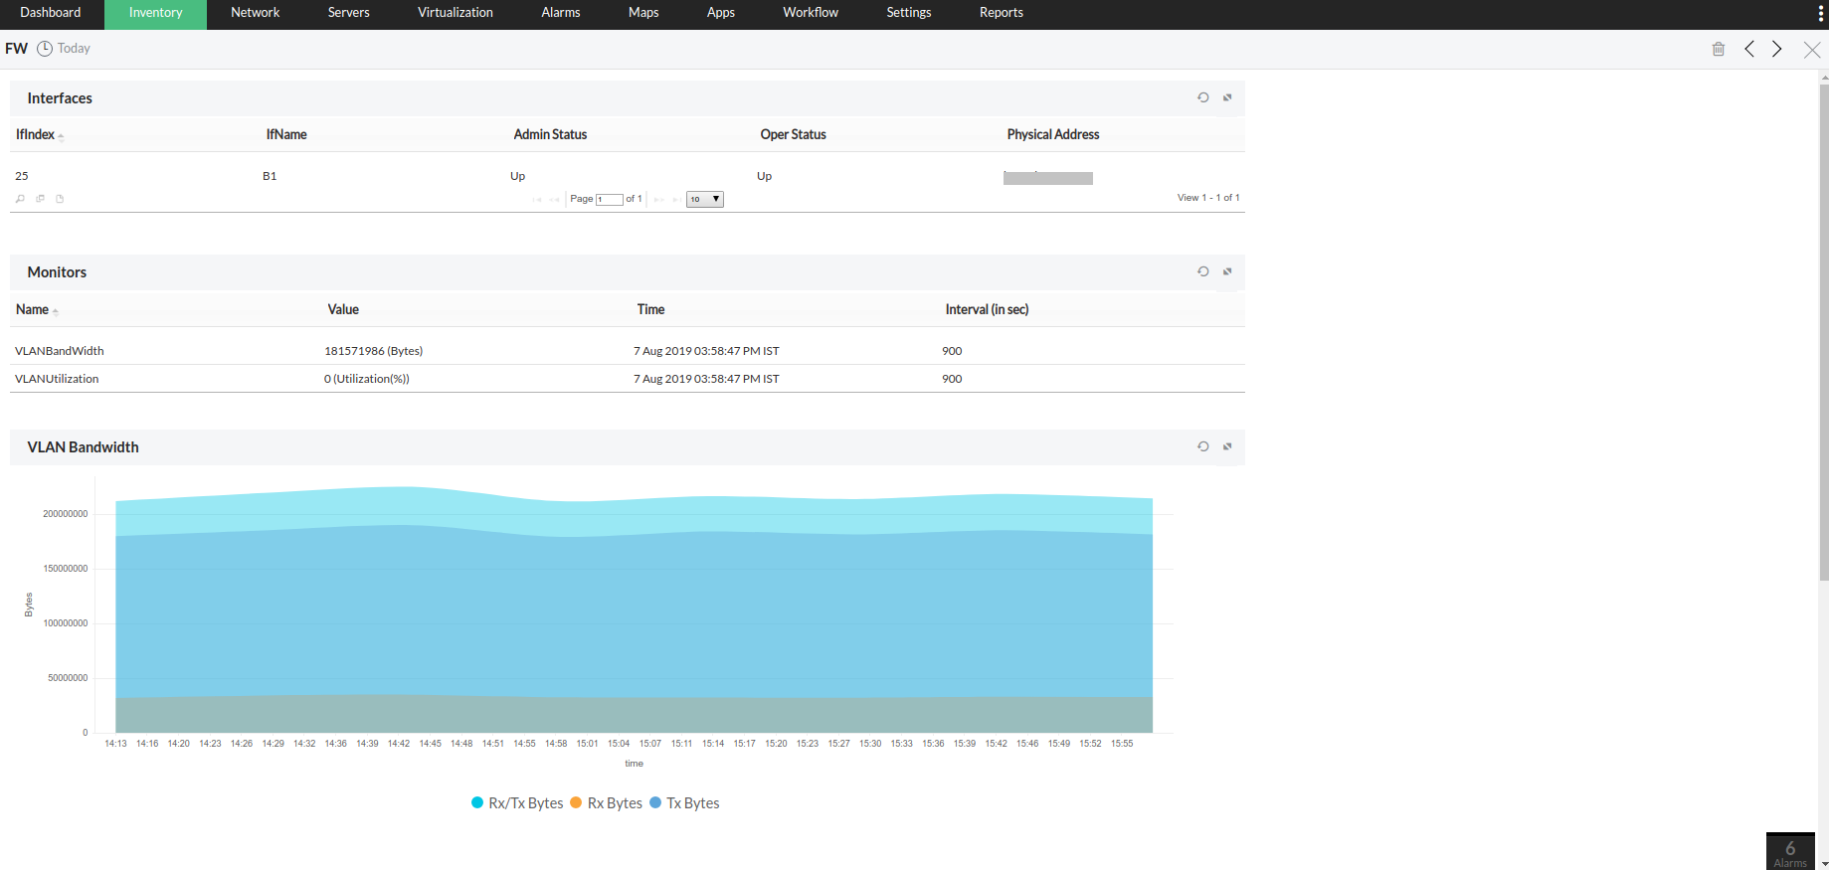Go to next device with right arrow

pyautogui.click(x=1777, y=49)
